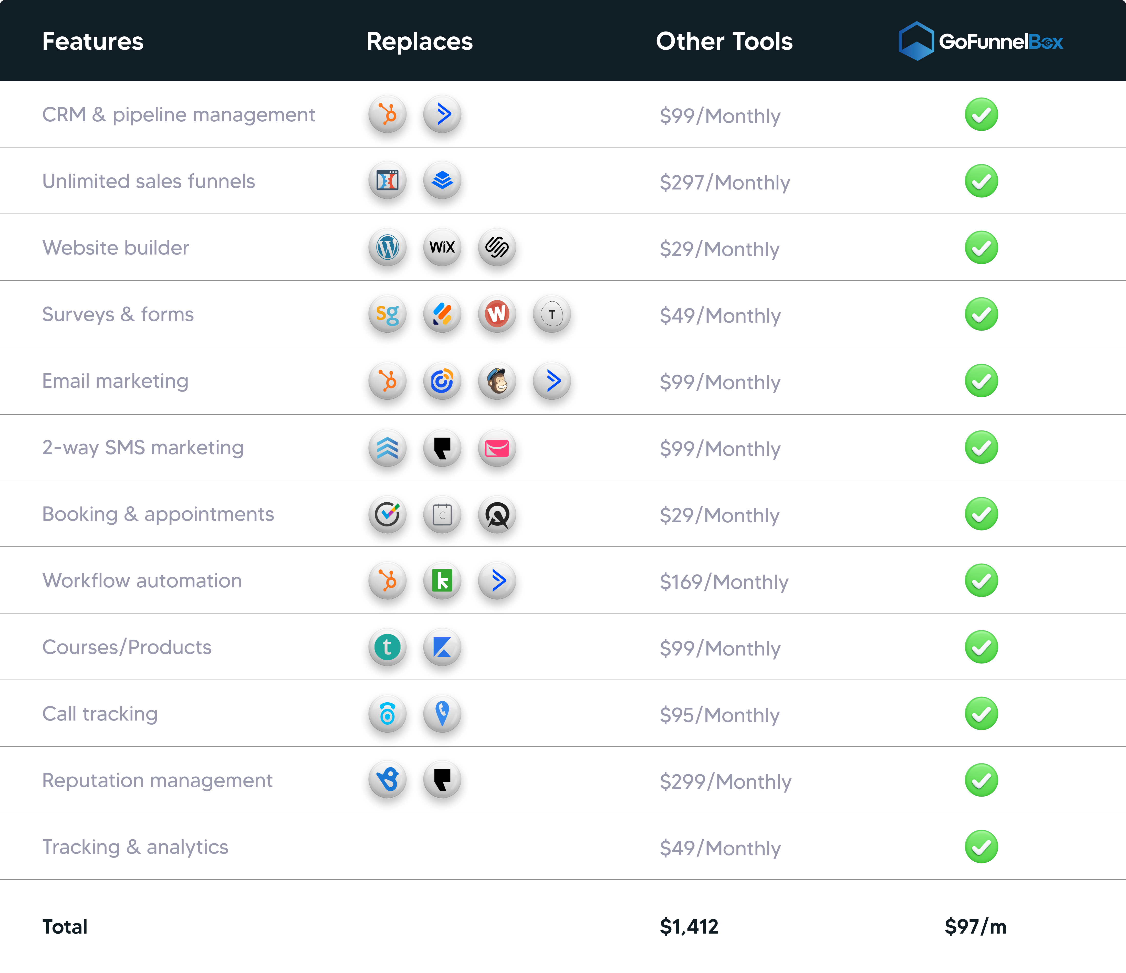Click green checkmark for Email marketing
The image size is (1126, 973).
(982, 381)
